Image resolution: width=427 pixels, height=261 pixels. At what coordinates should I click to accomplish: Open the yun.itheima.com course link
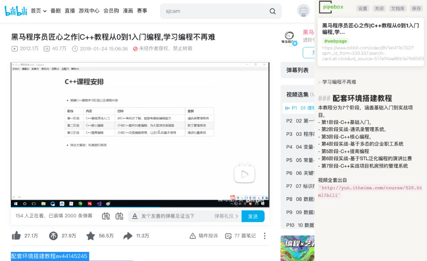(370, 191)
